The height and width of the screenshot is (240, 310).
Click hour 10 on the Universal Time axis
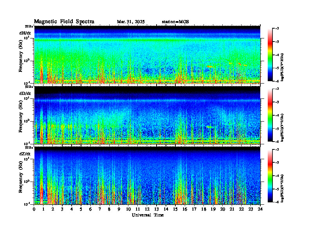click(128, 209)
